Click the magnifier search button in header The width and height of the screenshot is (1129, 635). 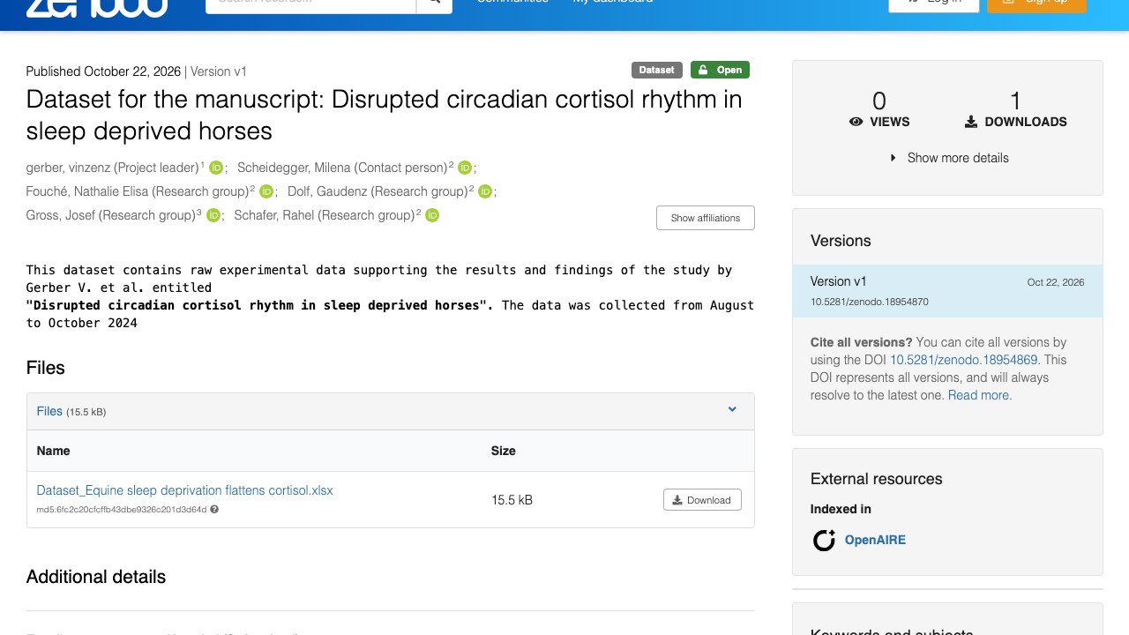click(x=434, y=3)
